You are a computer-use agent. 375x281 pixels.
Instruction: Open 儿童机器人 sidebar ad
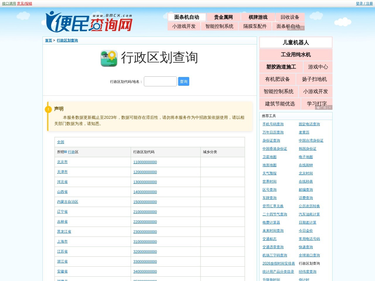[296, 42]
